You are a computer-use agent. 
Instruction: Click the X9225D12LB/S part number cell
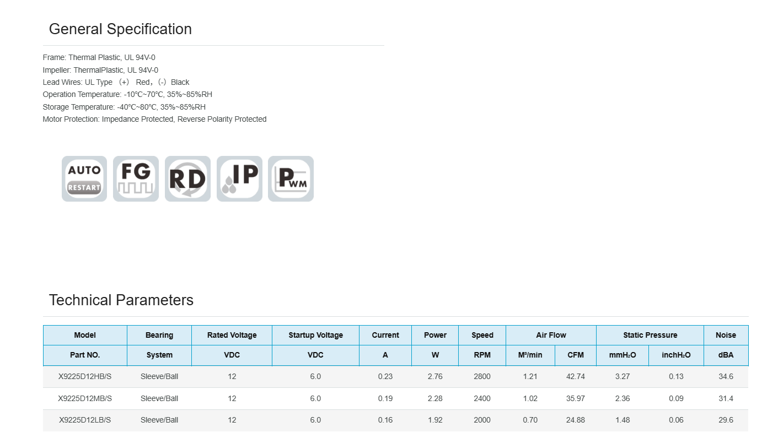tap(85, 420)
